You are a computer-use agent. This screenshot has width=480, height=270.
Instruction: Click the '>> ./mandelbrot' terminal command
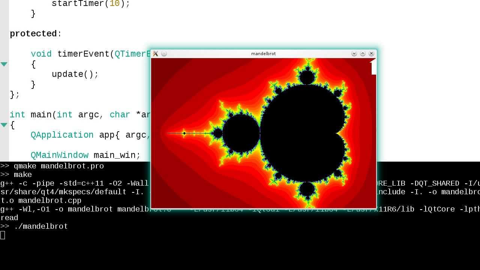[34, 226]
